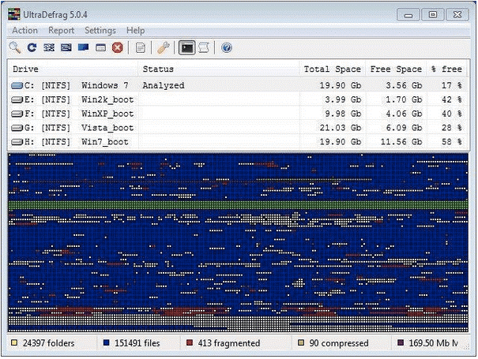478x359 pixels.
Task: Open the Help menu
Action: pos(135,31)
